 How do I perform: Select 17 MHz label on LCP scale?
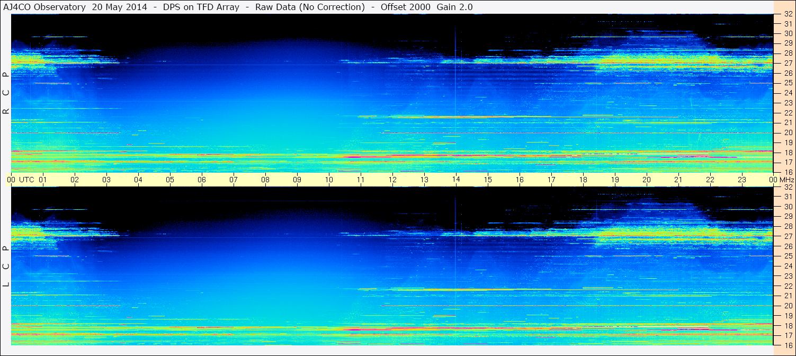(x=788, y=335)
